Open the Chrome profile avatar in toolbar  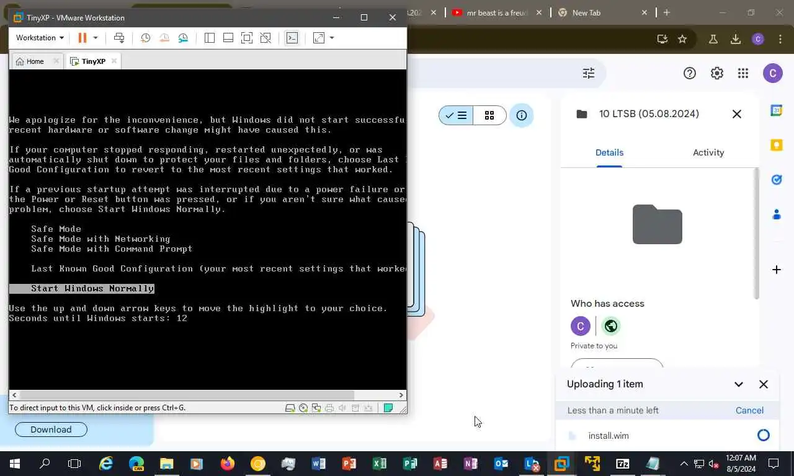tap(757, 39)
